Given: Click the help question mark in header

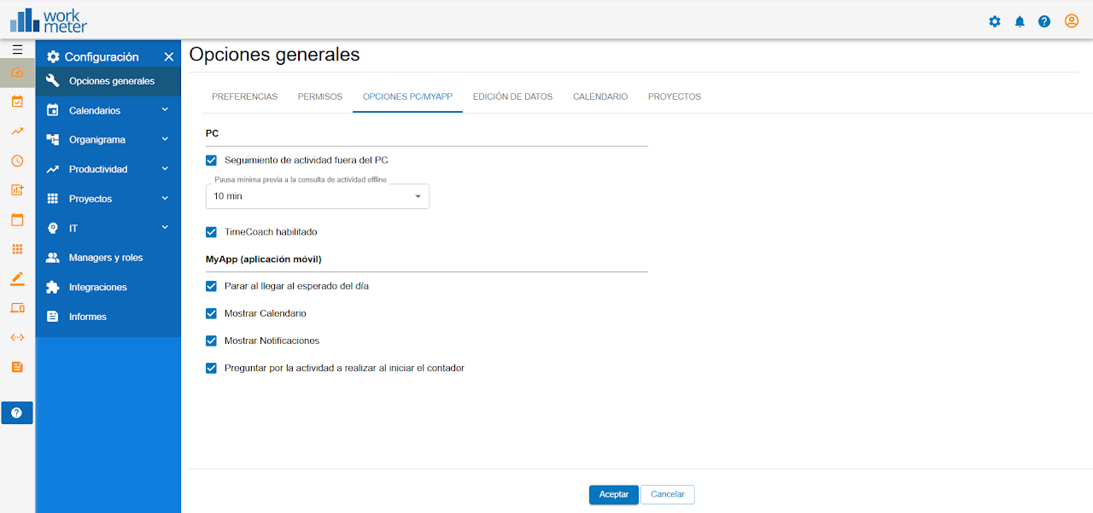Looking at the screenshot, I should 1044,21.
